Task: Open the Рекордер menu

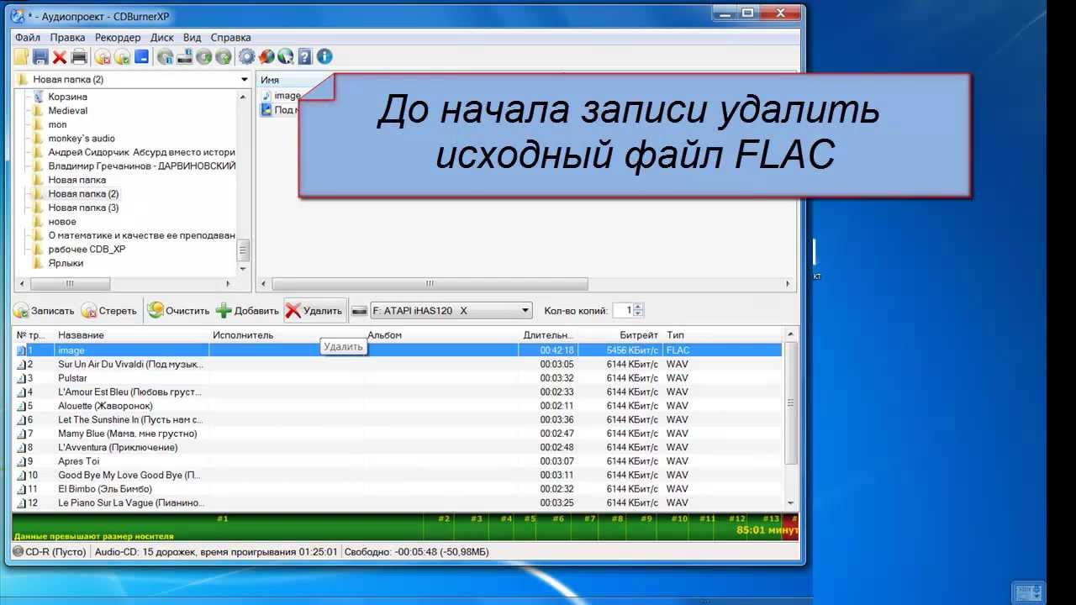Action: click(118, 38)
